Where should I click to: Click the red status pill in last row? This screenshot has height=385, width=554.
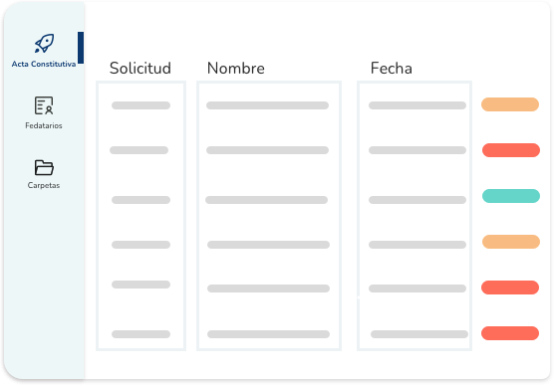[510, 333]
